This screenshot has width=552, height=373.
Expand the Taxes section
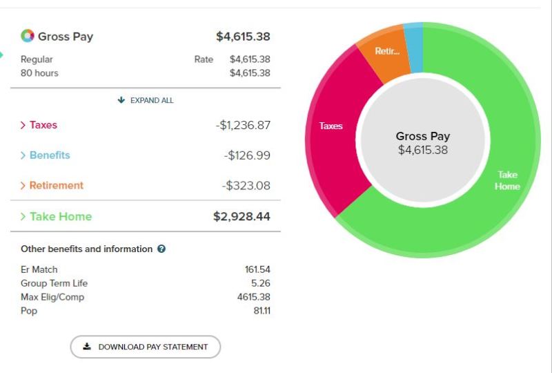[x=39, y=125]
